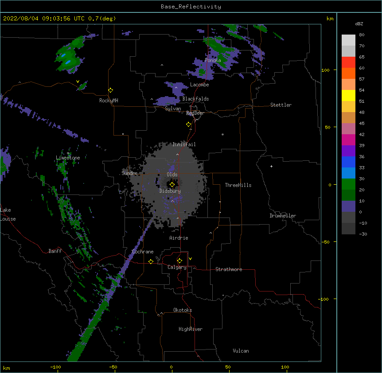Click the yellow marker above the Calgary label
382x373 pixels.
point(179,261)
